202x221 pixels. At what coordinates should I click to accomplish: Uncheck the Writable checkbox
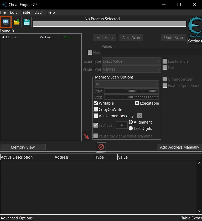[96, 103]
